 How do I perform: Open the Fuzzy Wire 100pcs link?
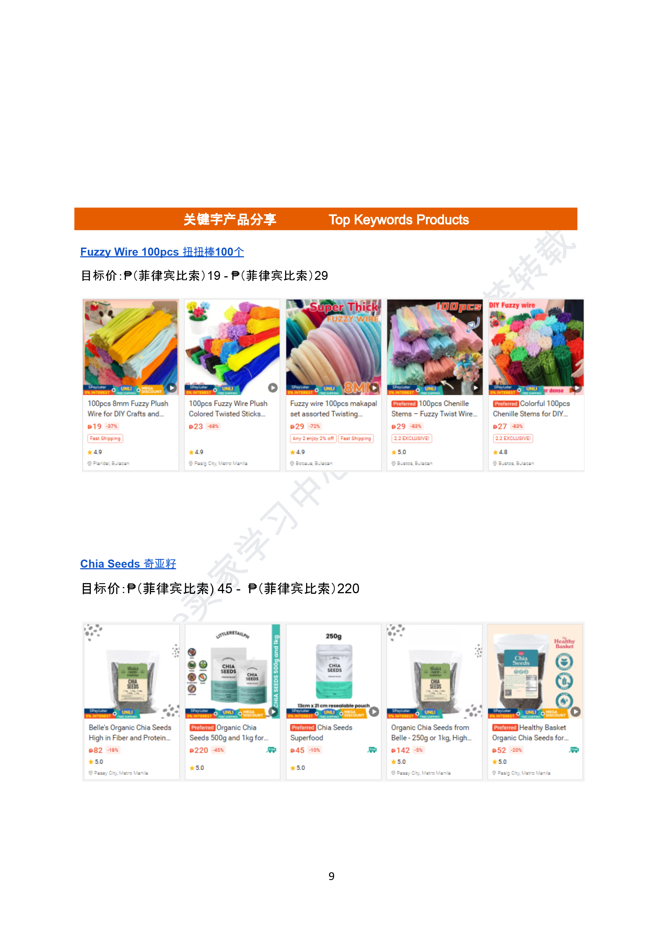tap(162, 252)
